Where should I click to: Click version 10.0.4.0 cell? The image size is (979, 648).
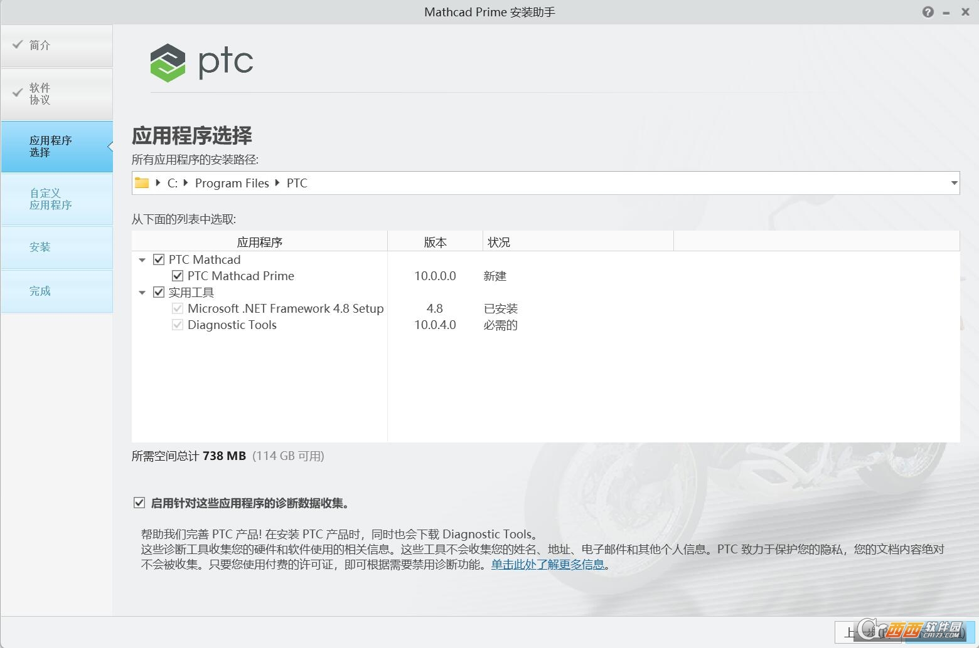pos(435,325)
